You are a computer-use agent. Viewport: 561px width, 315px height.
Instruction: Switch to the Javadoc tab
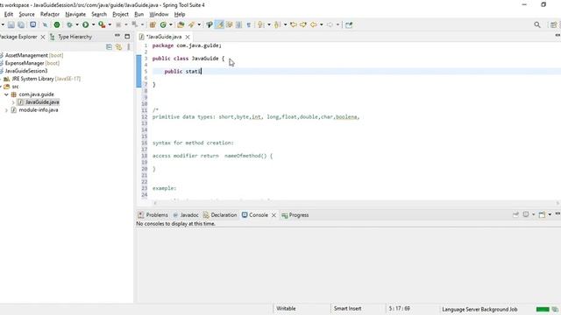[185, 215]
